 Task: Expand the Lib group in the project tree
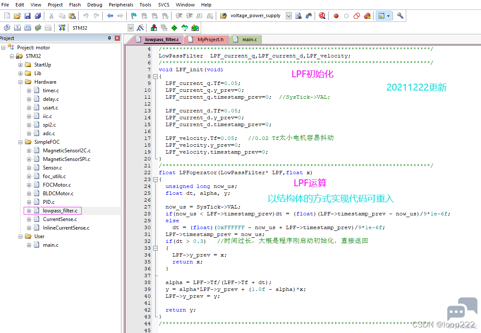20,73
